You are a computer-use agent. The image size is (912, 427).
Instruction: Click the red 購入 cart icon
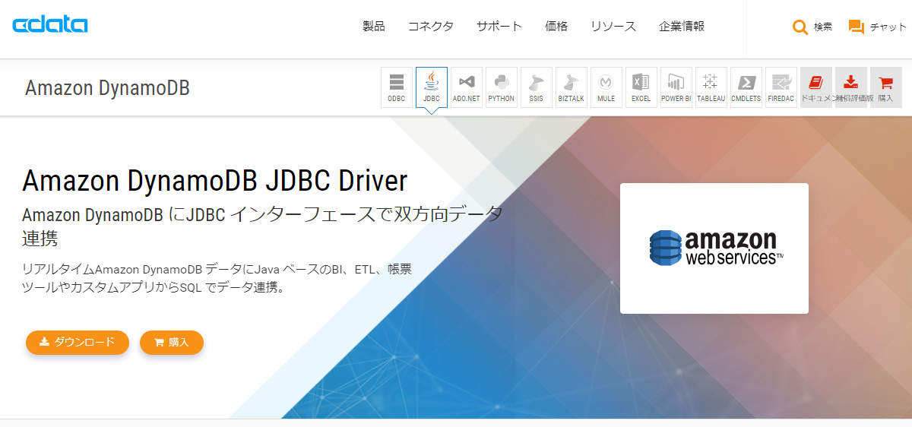[886, 87]
